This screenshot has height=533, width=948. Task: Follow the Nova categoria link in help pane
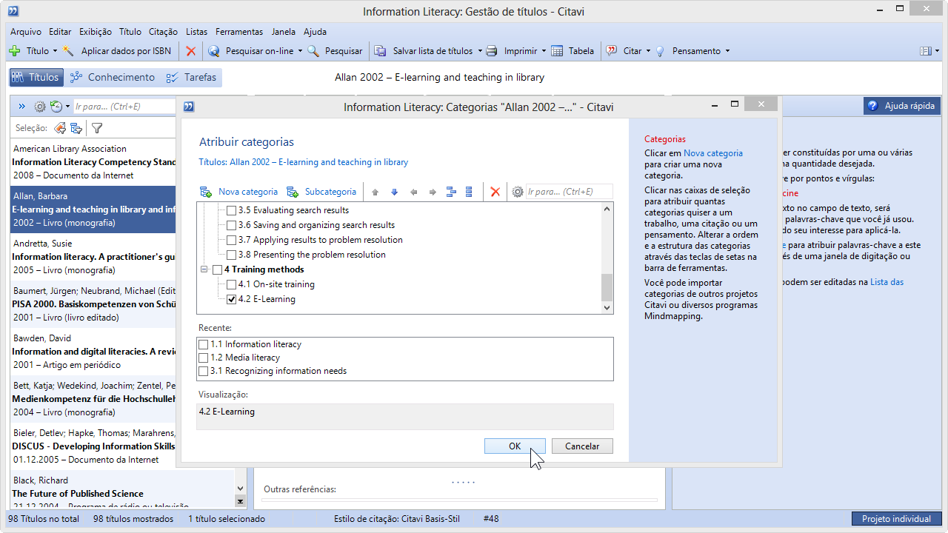[x=713, y=153]
